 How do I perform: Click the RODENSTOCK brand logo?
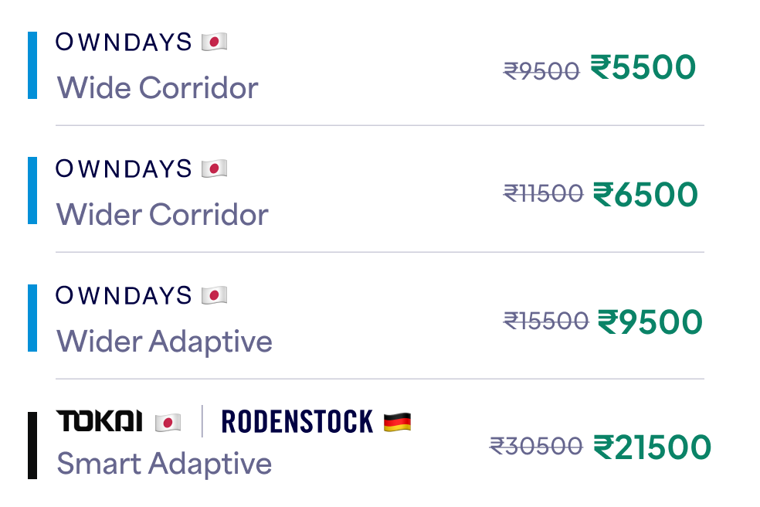(x=297, y=421)
